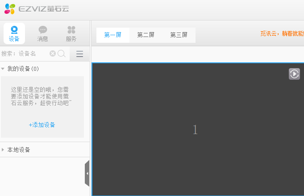Click the 这里还是空的哦 empty device message
Viewport: 304px width, 196px height.
click(41, 96)
